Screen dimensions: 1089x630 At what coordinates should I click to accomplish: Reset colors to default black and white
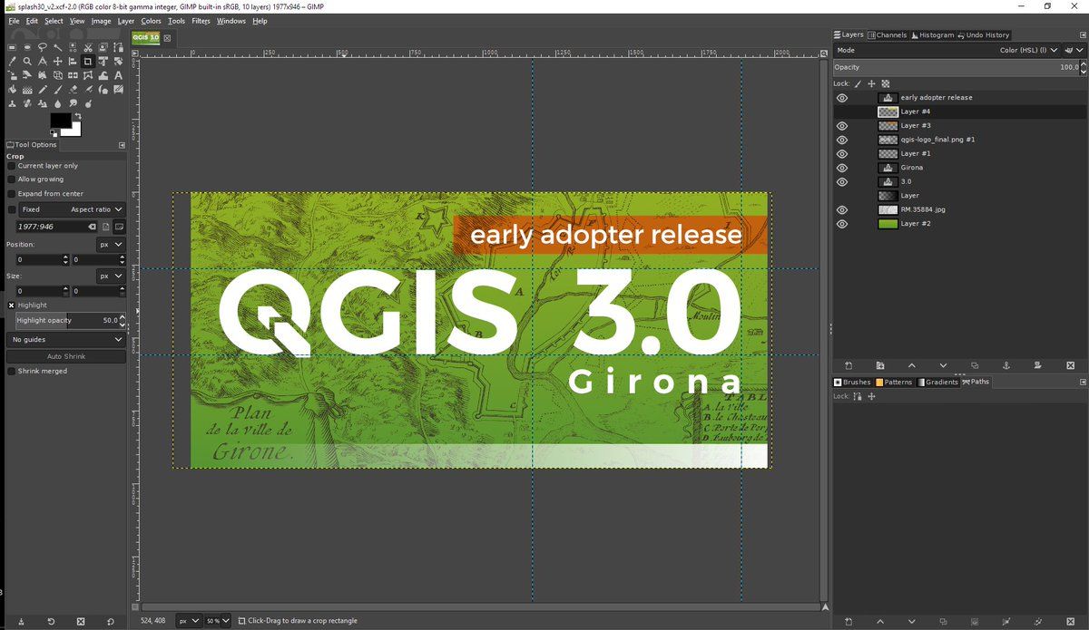(54, 134)
